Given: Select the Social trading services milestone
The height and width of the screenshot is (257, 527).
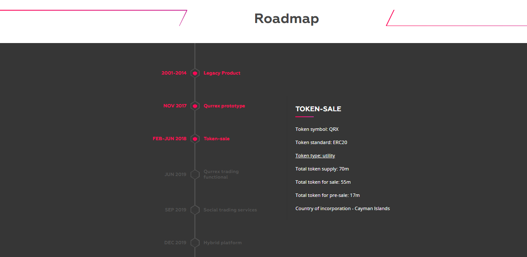Looking at the screenshot, I should (x=230, y=210).
